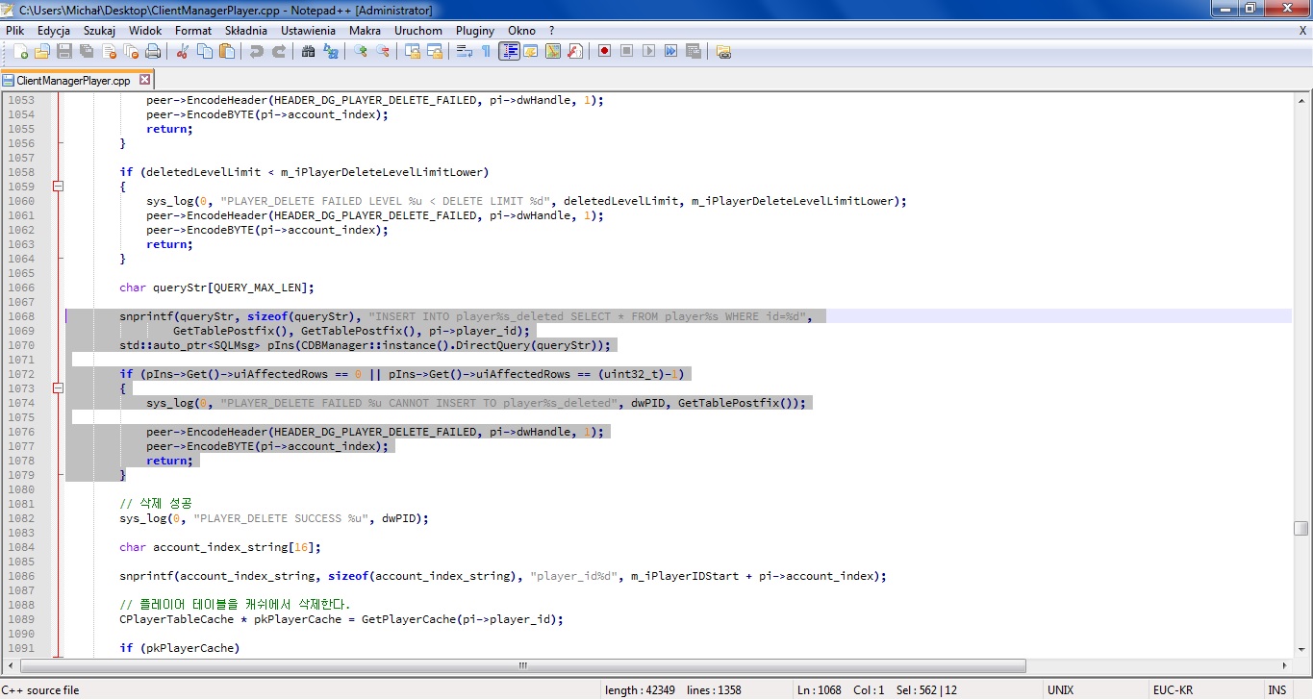Open the question mark help menu
Viewport: 1313px width, 700px height.
[551, 31]
